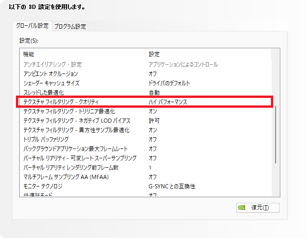Select the テクスチャ フィルタリング - トリリニア最適化 row

click(x=146, y=112)
